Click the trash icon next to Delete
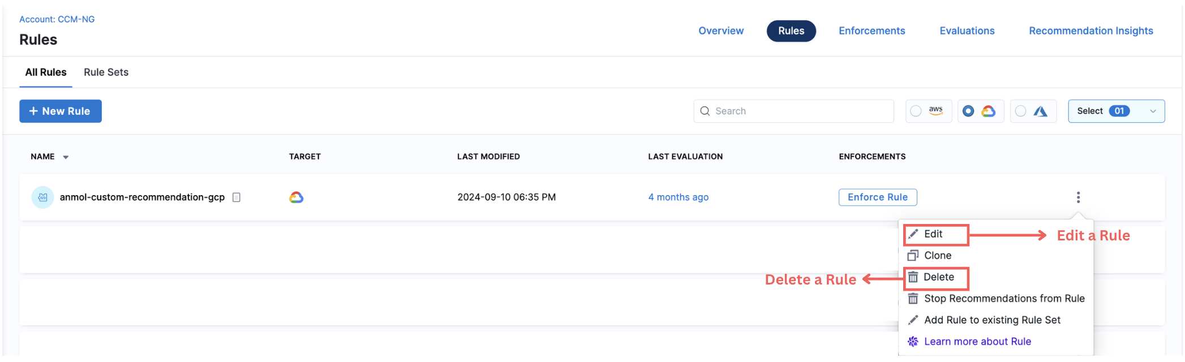The image size is (1185, 362). [x=913, y=277]
